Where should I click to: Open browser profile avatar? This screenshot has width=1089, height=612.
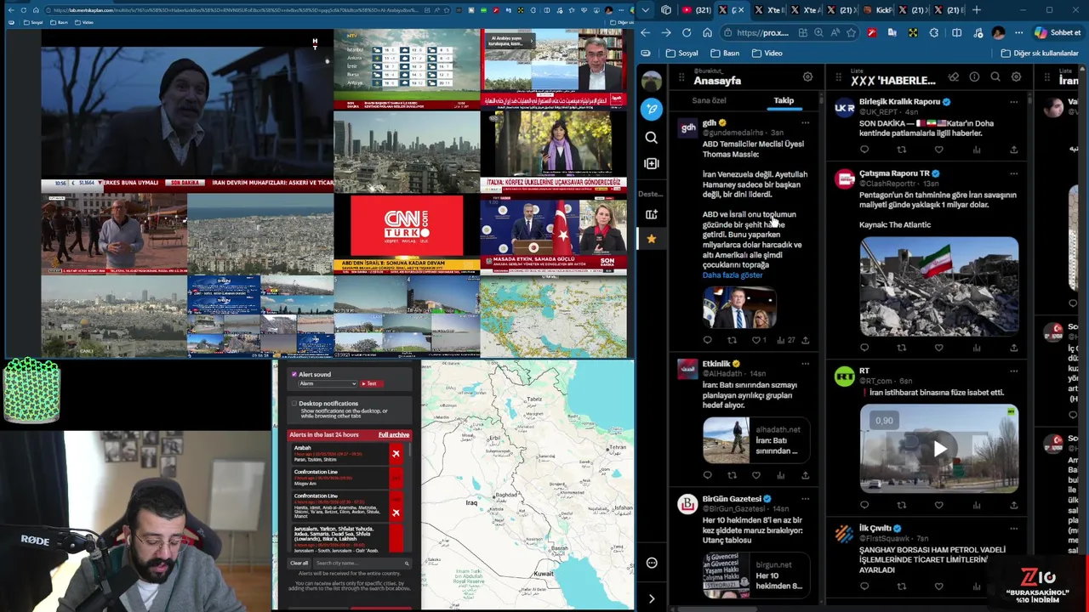pyautogui.click(x=998, y=32)
